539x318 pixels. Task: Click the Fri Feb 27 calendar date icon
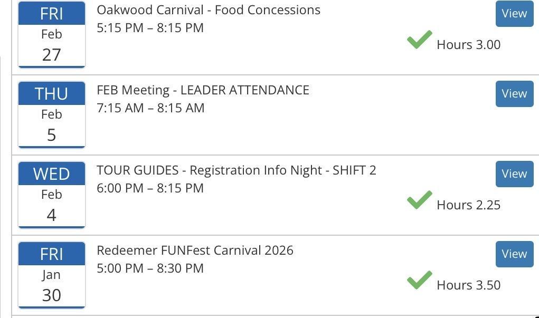point(52,35)
